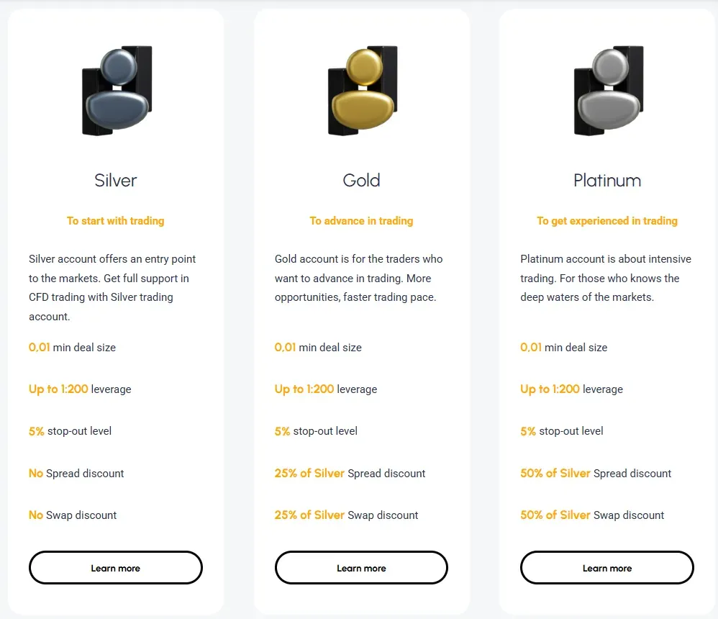The height and width of the screenshot is (619, 718).
Task: Click Gold's '25% of Silver' Spread discount
Action: [350, 474]
